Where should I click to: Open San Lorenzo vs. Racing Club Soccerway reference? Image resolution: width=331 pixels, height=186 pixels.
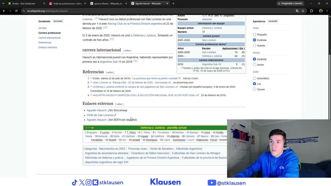pyautogui.click(x=132, y=83)
